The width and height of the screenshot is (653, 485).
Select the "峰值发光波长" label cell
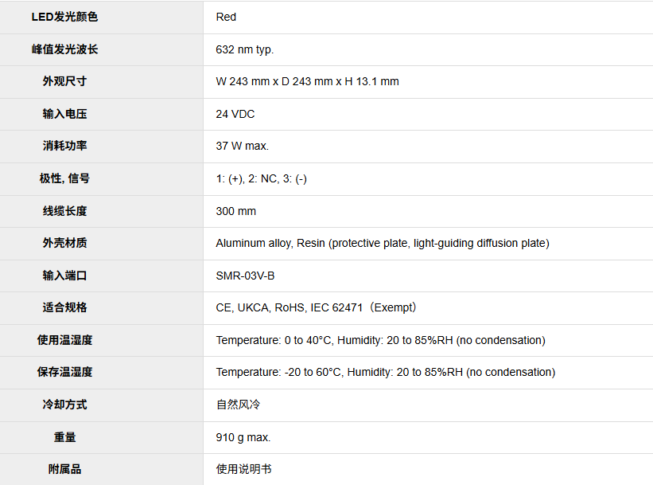click(x=64, y=49)
